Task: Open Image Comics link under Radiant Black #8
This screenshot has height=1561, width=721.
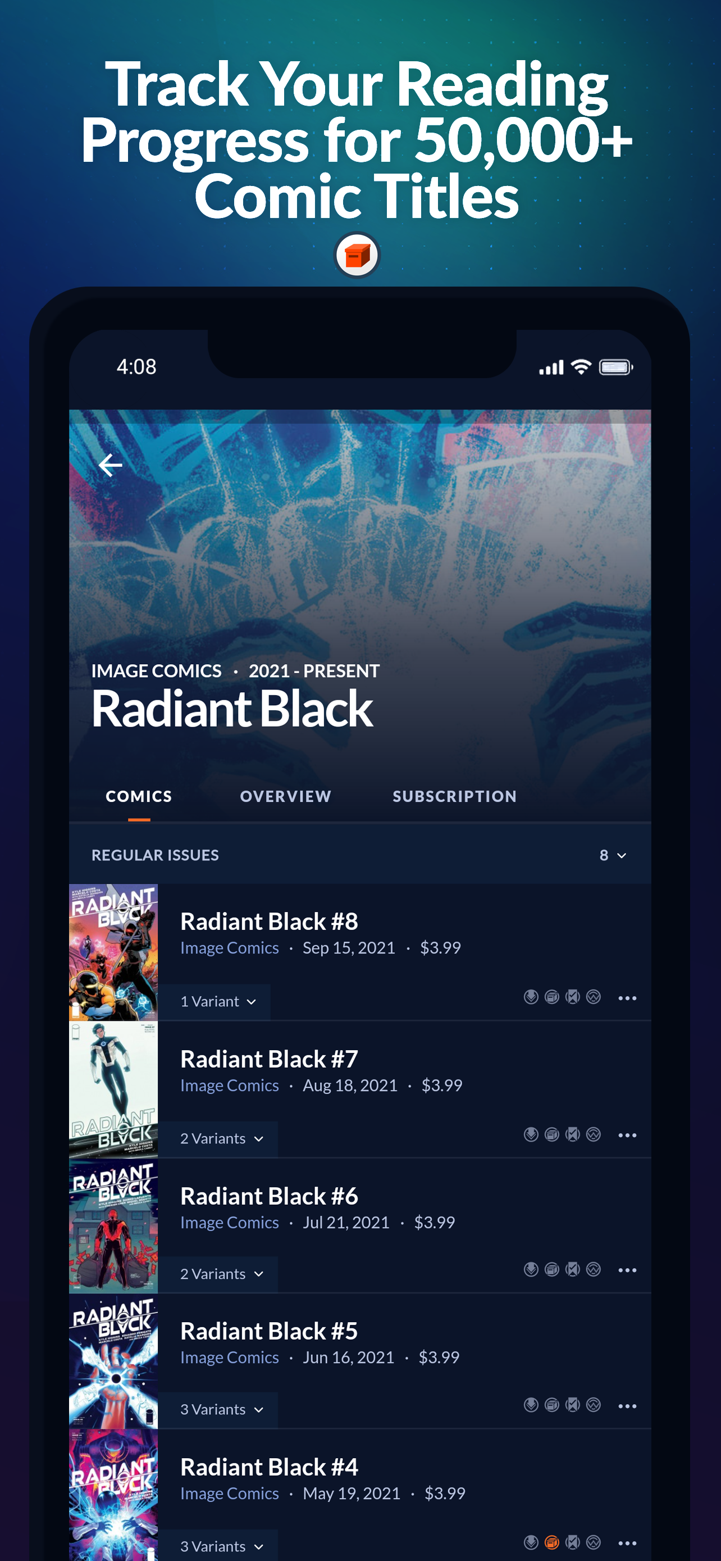Action: point(230,948)
